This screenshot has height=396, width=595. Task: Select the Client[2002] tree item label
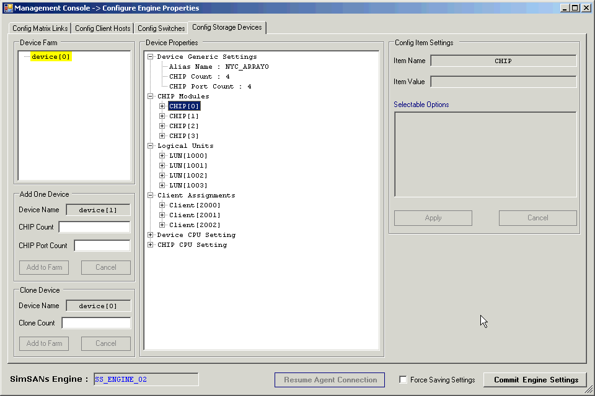click(x=195, y=225)
